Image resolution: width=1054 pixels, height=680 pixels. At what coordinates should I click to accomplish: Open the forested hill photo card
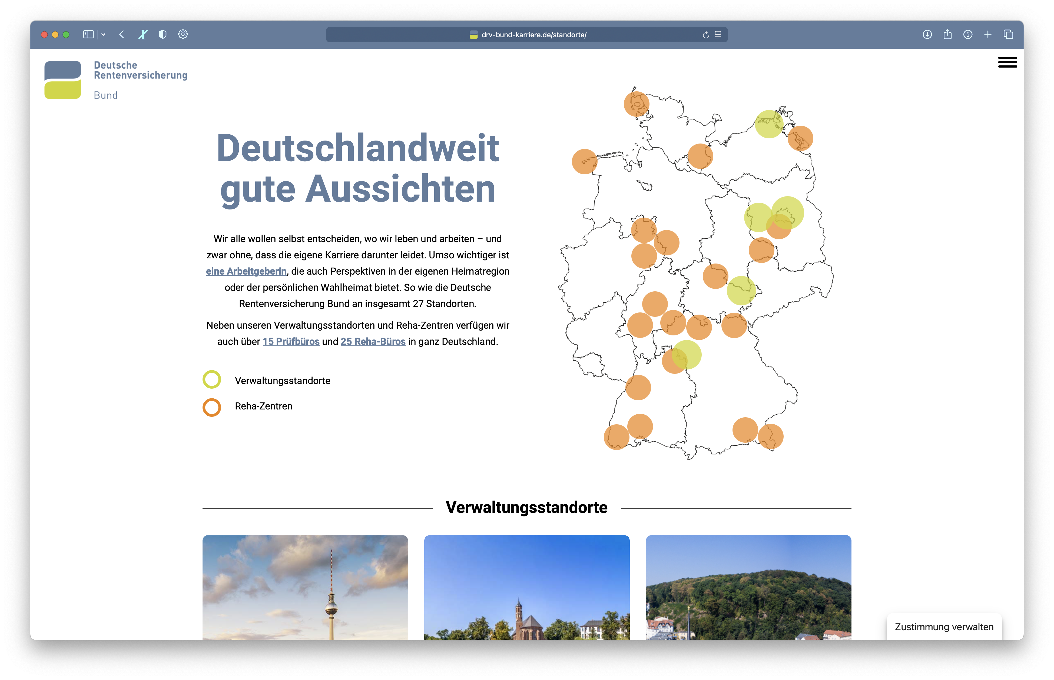pyautogui.click(x=748, y=587)
